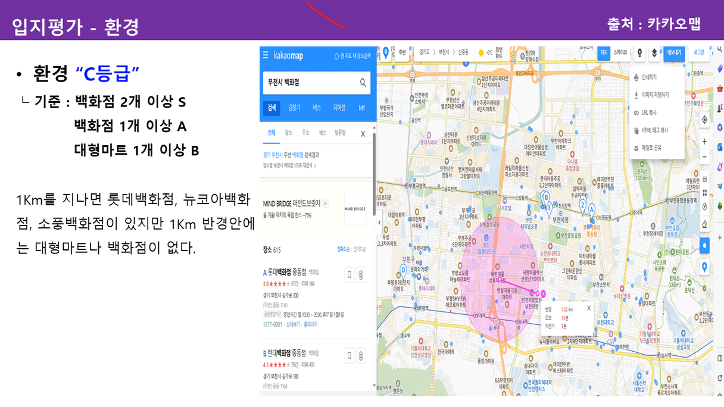Open 상세보기 for 롯데백화점 중동점

tap(294, 324)
